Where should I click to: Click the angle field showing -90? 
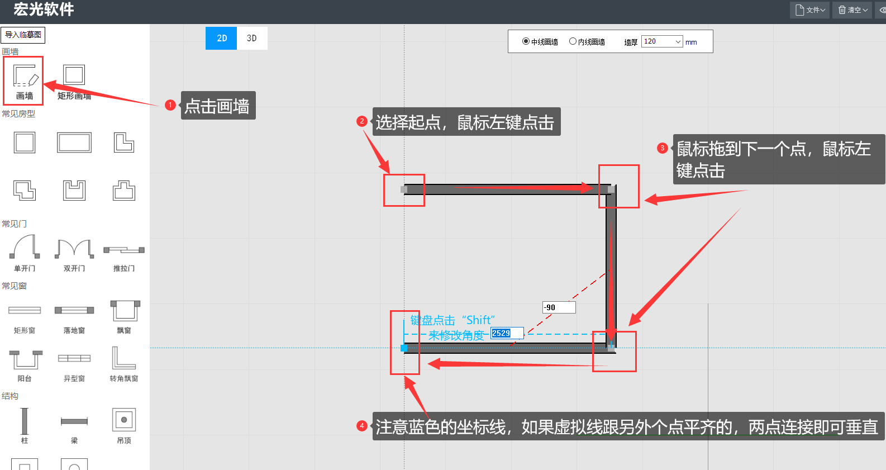[559, 307]
